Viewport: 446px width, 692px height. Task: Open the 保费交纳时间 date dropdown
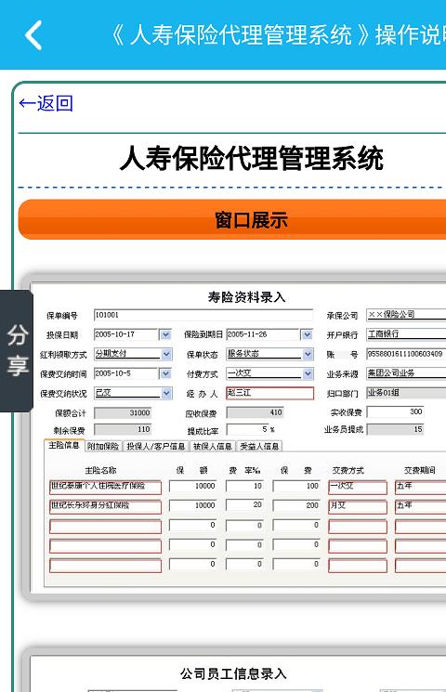pos(165,373)
